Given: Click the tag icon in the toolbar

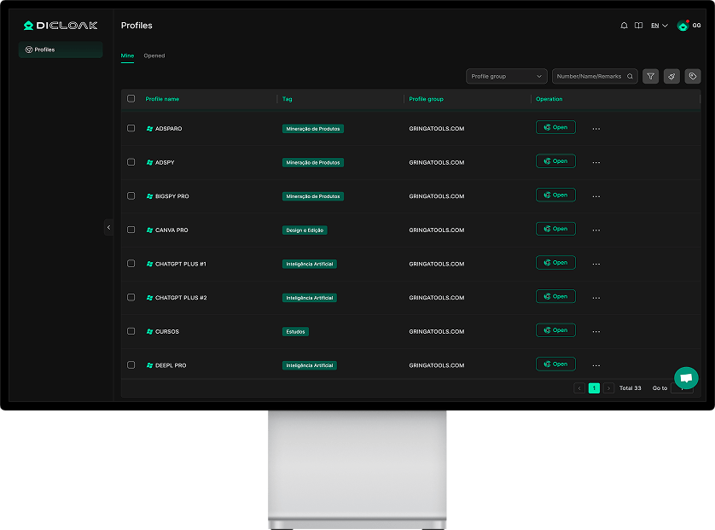Looking at the screenshot, I should pos(693,76).
